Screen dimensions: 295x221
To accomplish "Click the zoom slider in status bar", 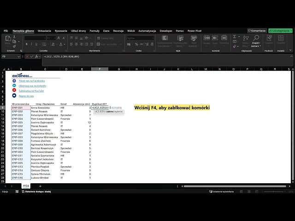I will click(x=273, y=192).
